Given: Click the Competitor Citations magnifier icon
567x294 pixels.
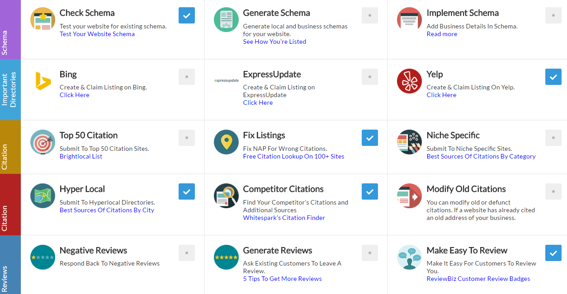Looking at the screenshot, I should tap(226, 196).
